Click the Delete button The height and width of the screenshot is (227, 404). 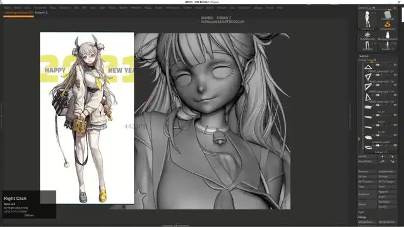367,204
